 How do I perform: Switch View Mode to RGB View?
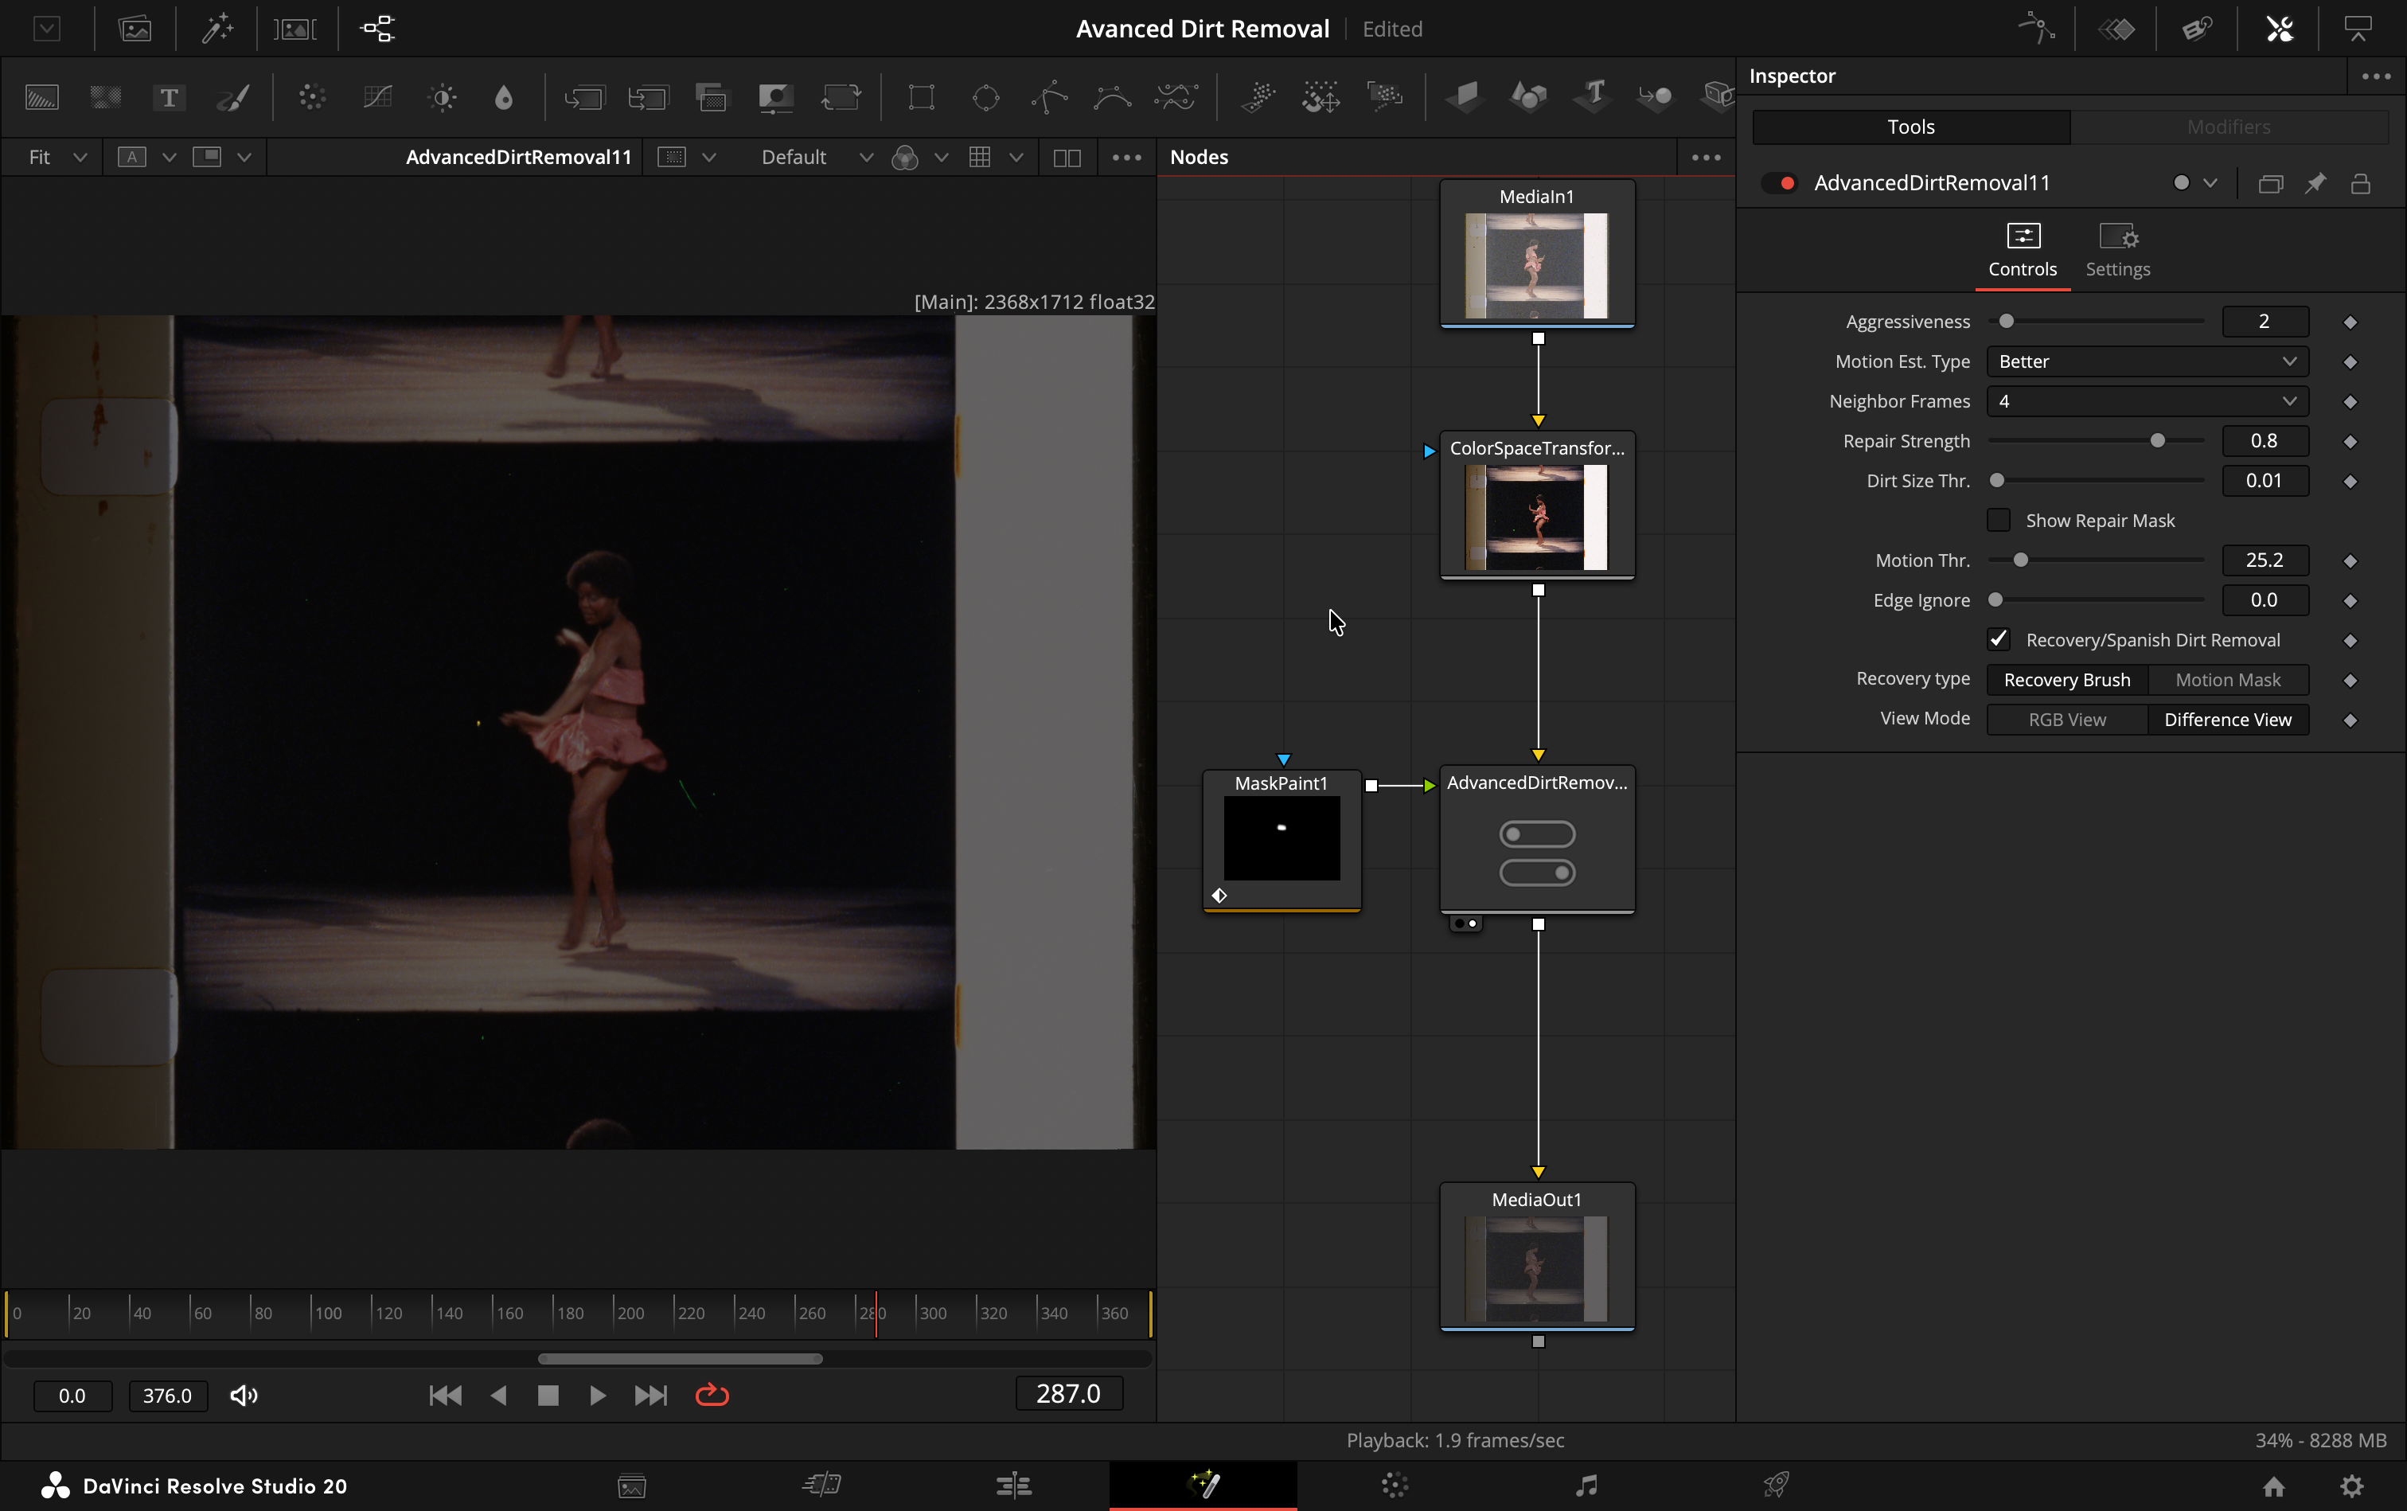click(2066, 720)
